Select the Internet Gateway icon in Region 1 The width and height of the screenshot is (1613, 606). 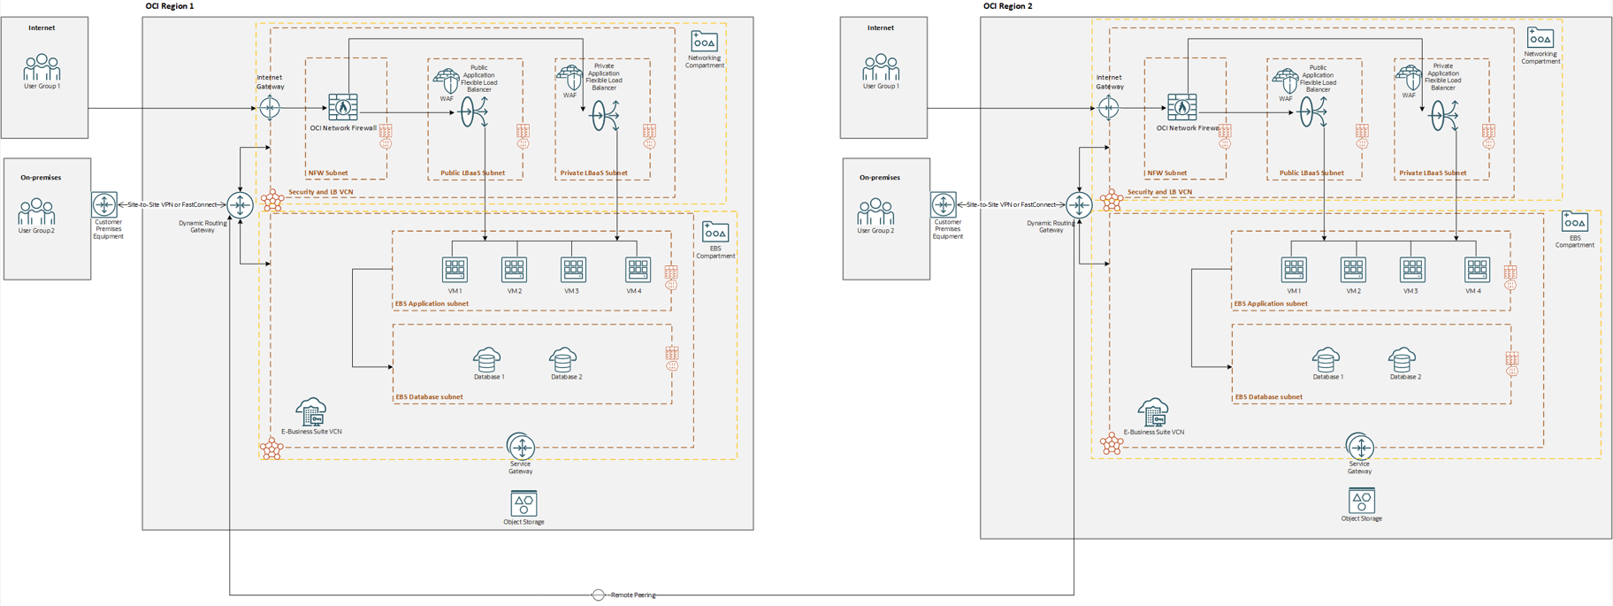pyautogui.click(x=270, y=108)
